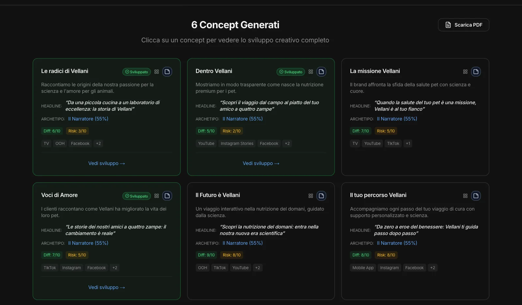Click the Instagram Stories tag on Dentro Vellani
The width and height of the screenshot is (522, 305).
coord(237,144)
